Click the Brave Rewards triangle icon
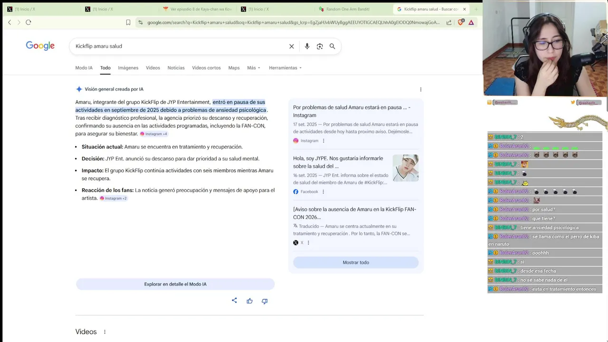This screenshot has width=608, height=342. click(x=471, y=22)
